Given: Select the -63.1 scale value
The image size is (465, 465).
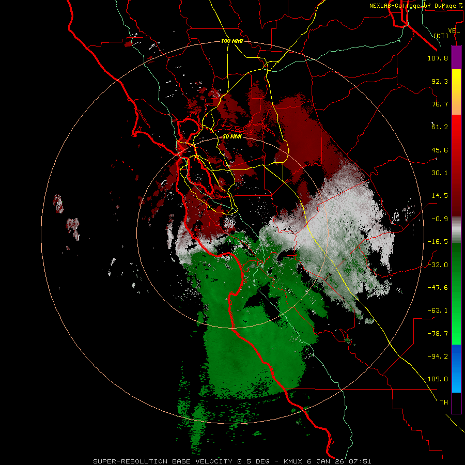Looking at the screenshot, I should 438,311.
